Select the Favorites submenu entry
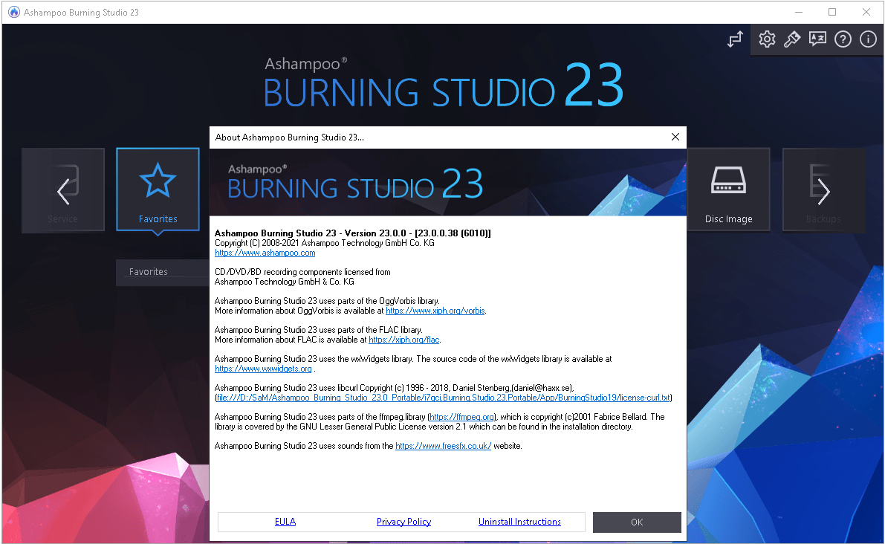 tap(163, 272)
